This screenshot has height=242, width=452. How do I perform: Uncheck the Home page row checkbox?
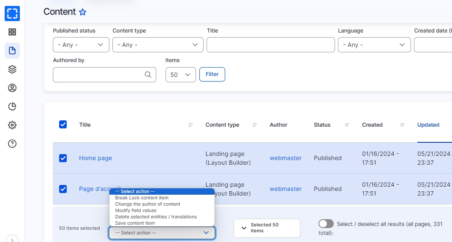click(x=63, y=158)
